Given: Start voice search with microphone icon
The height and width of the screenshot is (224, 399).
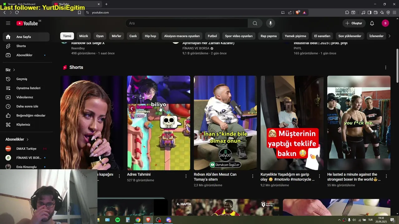Looking at the screenshot, I should 271,23.
